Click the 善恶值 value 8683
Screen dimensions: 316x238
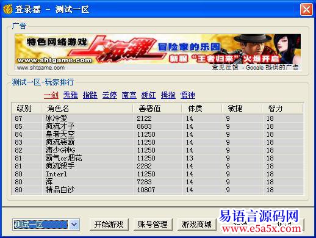144,126
